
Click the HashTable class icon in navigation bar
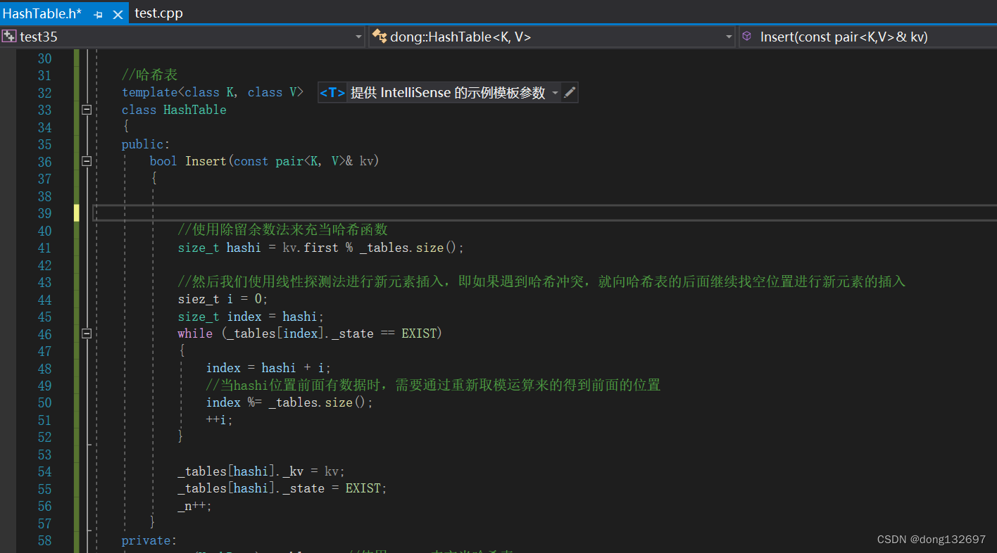pyautogui.click(x=380, y=37)
